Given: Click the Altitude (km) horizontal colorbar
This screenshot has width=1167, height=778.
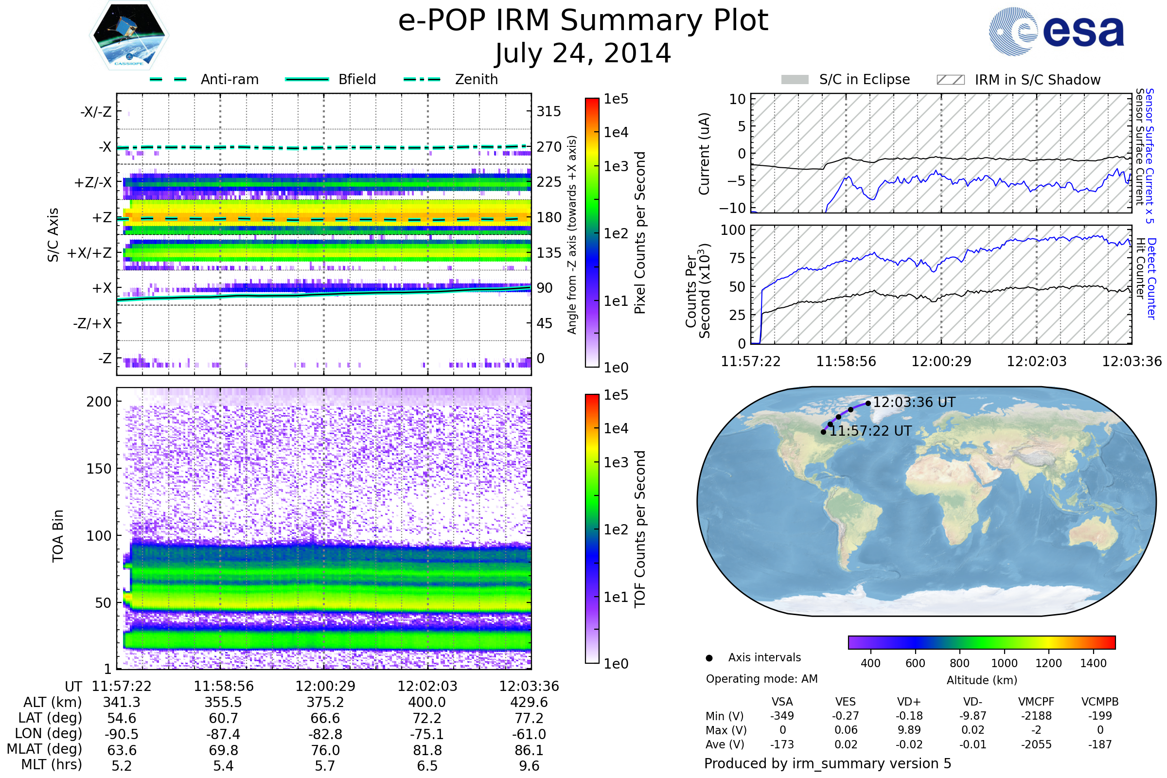Looking at the screenshot, I should 981,642.
